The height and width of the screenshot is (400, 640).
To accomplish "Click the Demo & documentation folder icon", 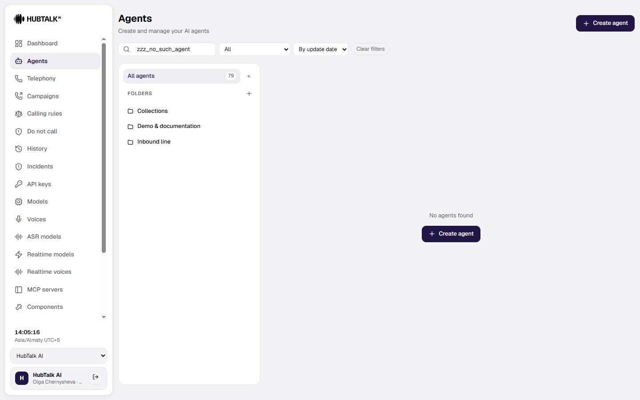I will (x=130, y=127).
